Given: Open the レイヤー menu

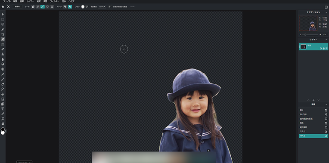Looking at the screenshot, I should (30, 1).
